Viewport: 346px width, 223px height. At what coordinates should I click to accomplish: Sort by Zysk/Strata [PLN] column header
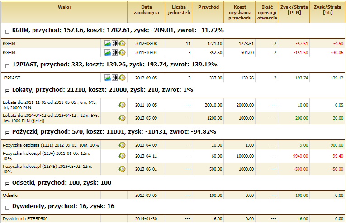coord(294,12)
